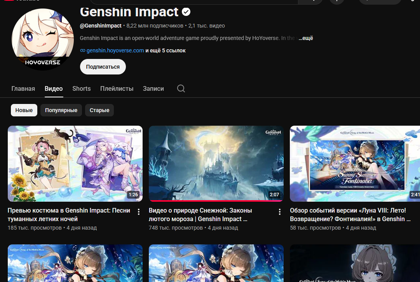This screenshot has height=282, width=420.
Task: Open the Sunny Summer Fontinalia thumbnail
Action: coord(355,164)
